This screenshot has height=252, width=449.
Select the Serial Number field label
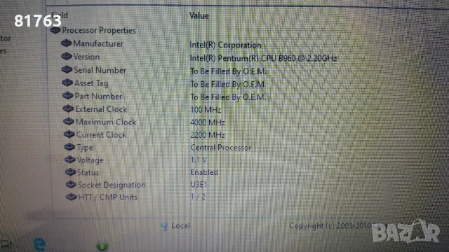100,70
